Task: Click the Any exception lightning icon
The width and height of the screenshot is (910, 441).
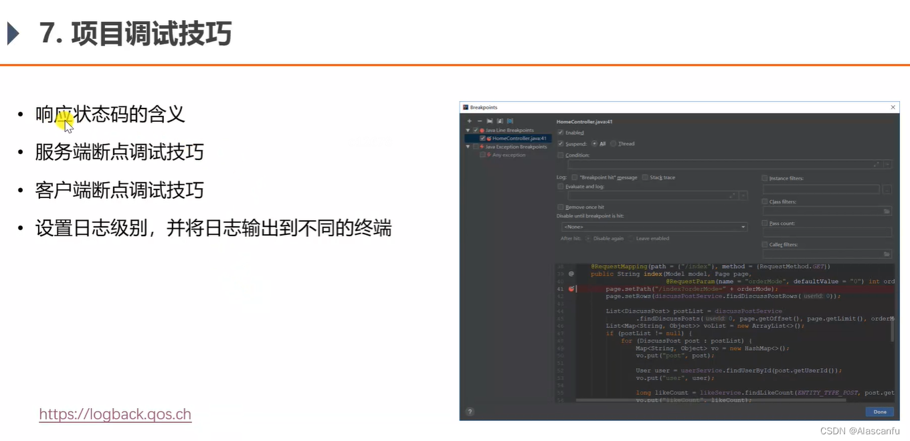Action: click(489, 155)
